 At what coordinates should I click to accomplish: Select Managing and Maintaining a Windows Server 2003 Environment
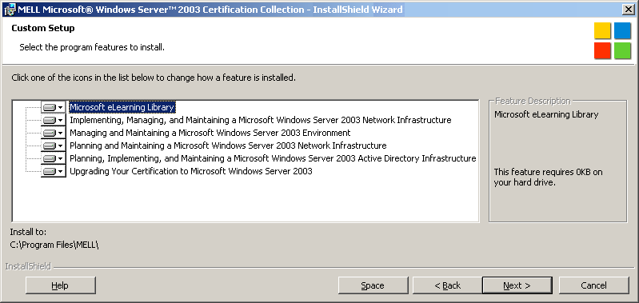pos(210,133)
